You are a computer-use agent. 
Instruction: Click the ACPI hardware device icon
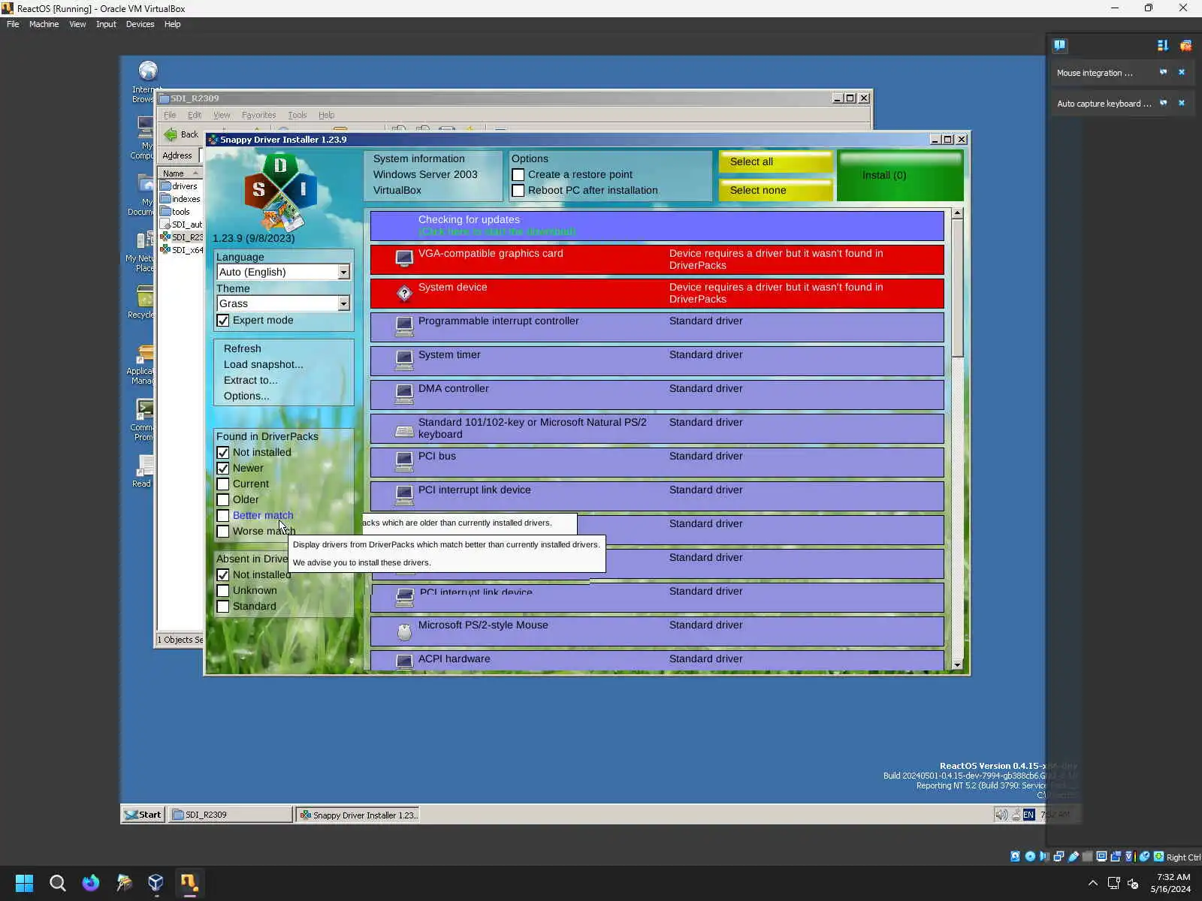point(404,661)
